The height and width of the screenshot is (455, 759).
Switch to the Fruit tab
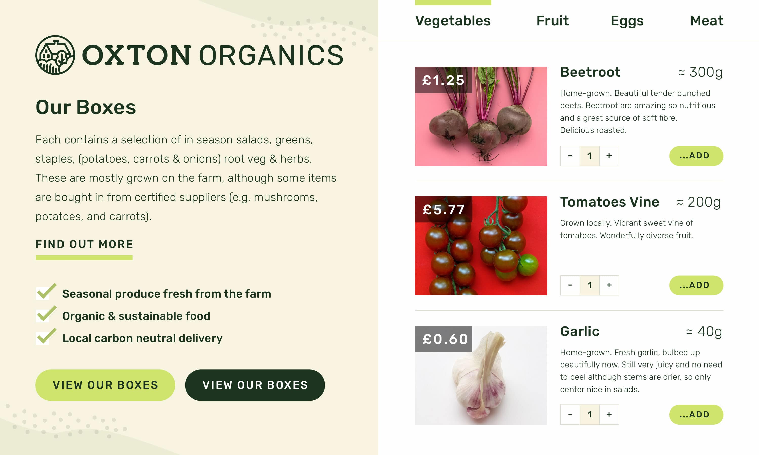[x=553, y=20]
